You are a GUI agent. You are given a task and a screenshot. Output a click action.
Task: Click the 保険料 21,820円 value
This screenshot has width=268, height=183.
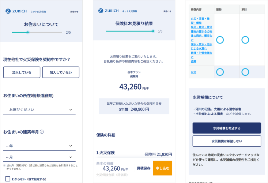click(158, 154)
